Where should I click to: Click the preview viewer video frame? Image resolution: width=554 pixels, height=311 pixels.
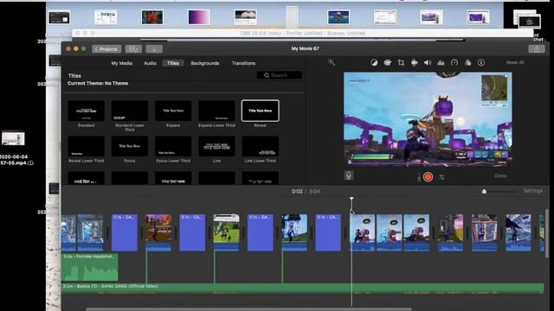tap(428, 119)
